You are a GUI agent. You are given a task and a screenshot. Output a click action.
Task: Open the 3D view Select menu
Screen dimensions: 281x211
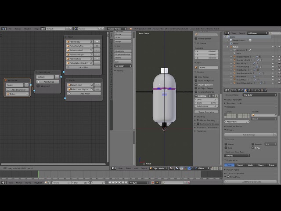click(128, 168)
